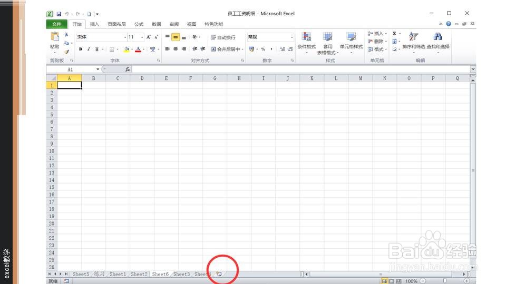Click the Copy icon in the clipboard group
The width and height of the screenshot is (506, 284).
pos(66,43)
